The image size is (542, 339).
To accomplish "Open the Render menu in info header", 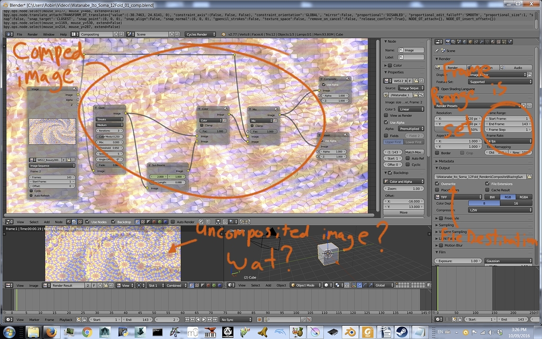I will tap(32, 34).
